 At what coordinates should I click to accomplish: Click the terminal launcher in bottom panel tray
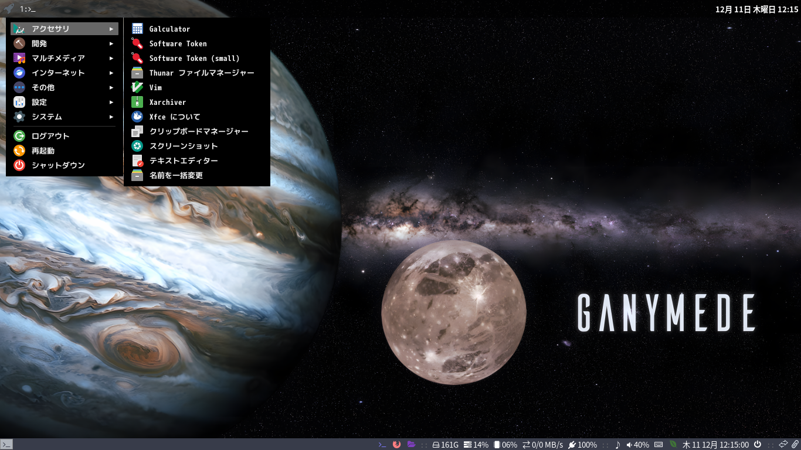pyautogui.click(x=382, y=445)
